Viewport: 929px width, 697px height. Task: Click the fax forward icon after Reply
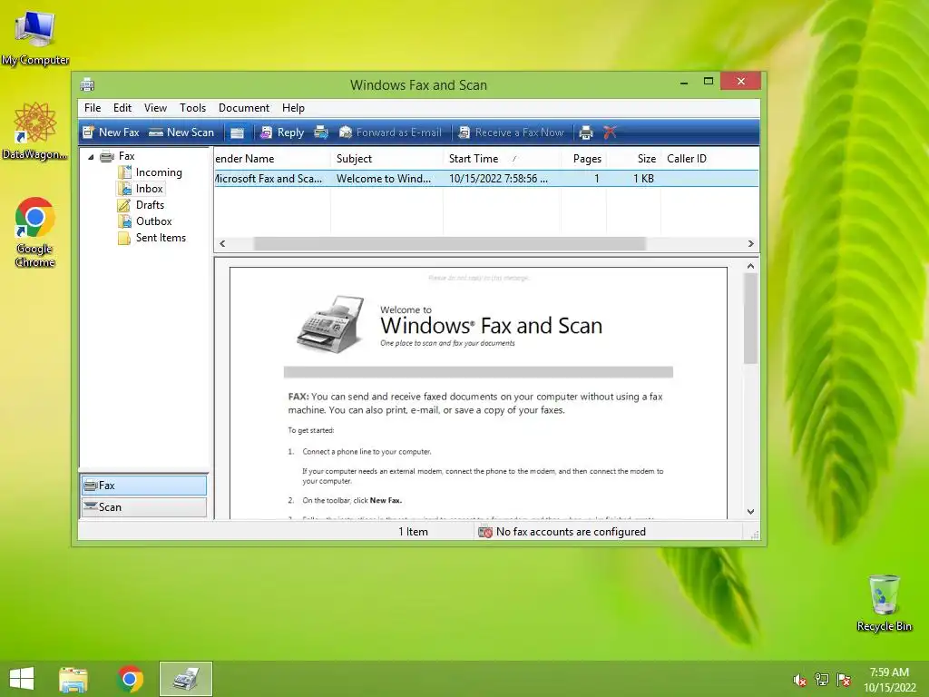(321, 133)
